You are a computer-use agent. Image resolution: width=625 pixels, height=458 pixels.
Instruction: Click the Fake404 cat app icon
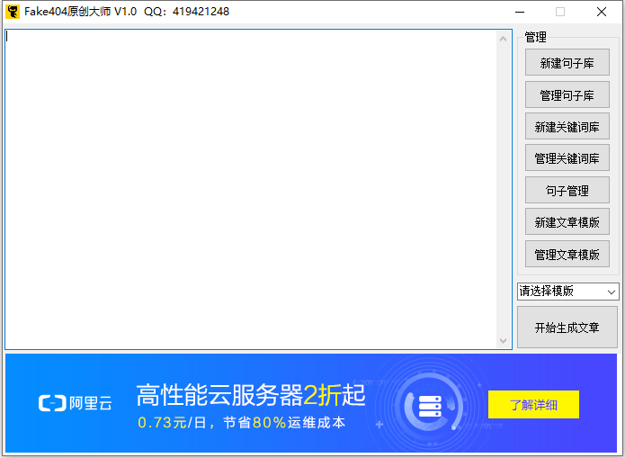(13, 12)
